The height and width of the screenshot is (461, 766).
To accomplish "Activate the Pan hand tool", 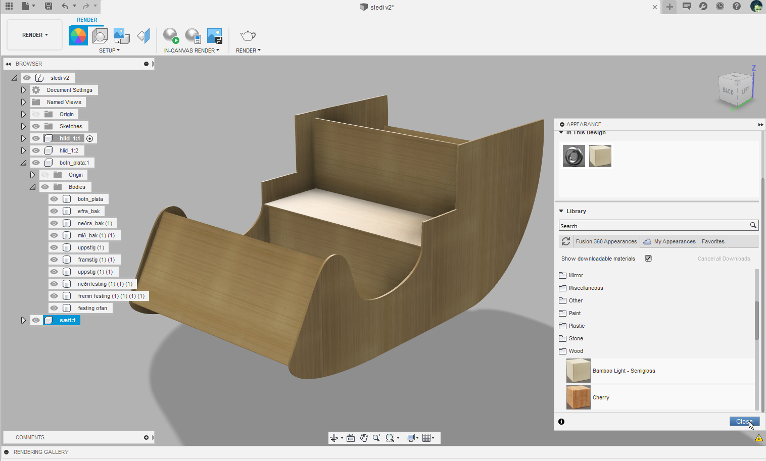I will click(364, 438).
